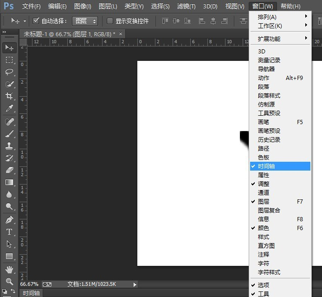Select the Crop tool in toolbox

click(x=9, y=96)
